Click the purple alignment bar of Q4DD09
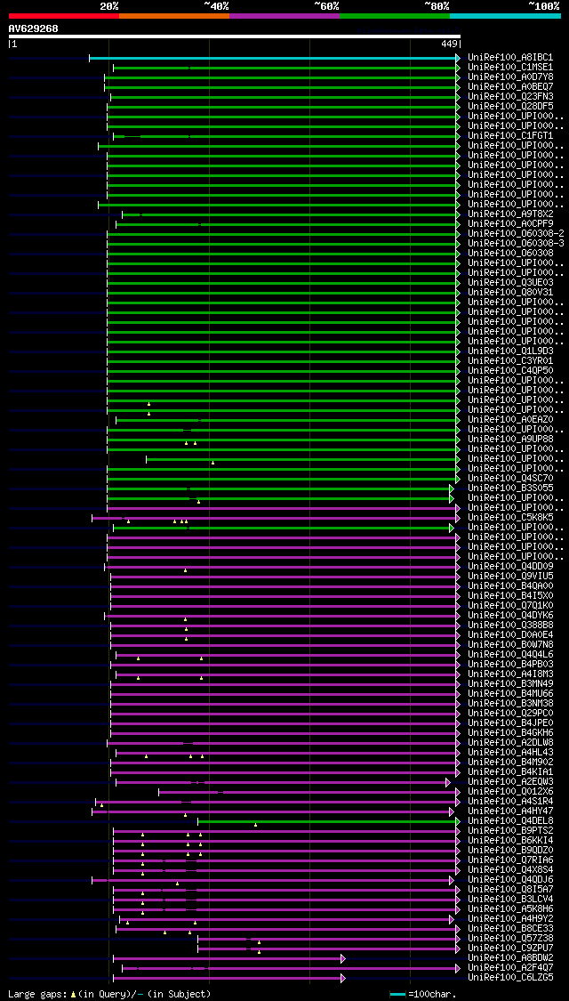 pos(282,567)
